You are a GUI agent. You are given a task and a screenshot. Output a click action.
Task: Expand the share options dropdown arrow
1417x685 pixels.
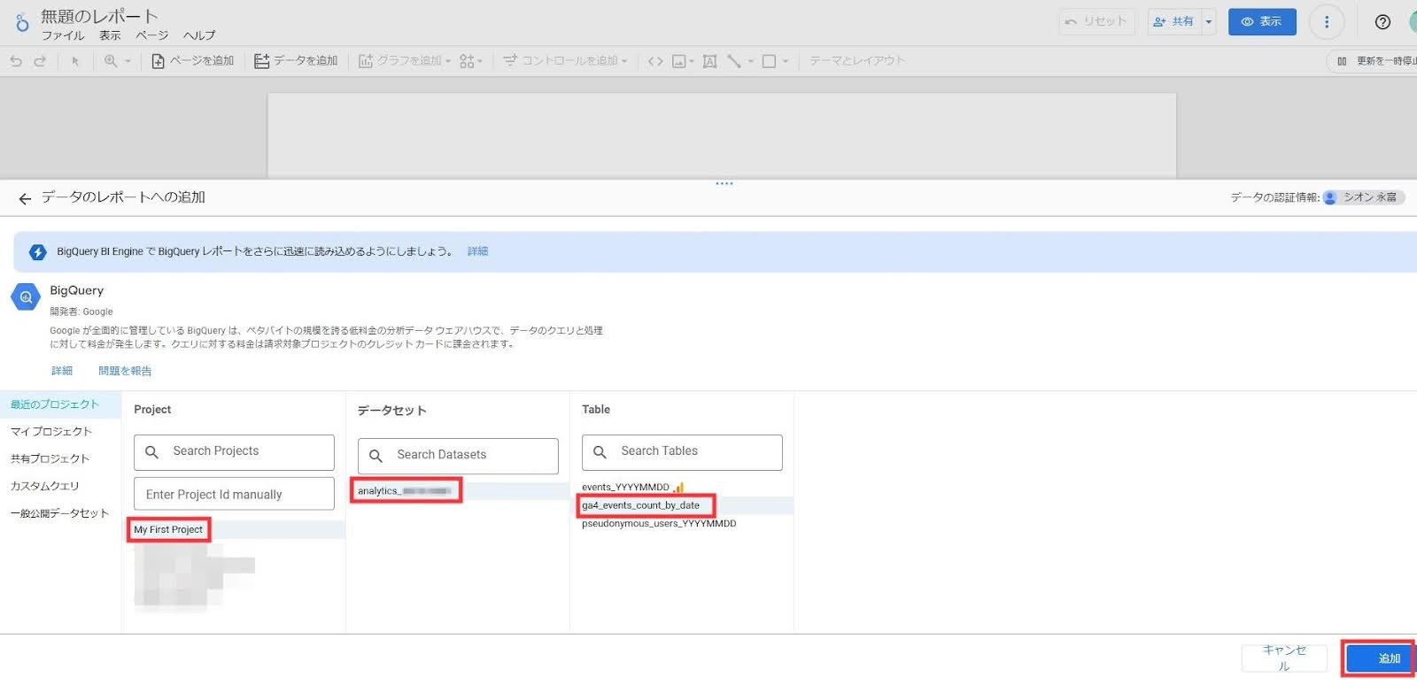1209,21
